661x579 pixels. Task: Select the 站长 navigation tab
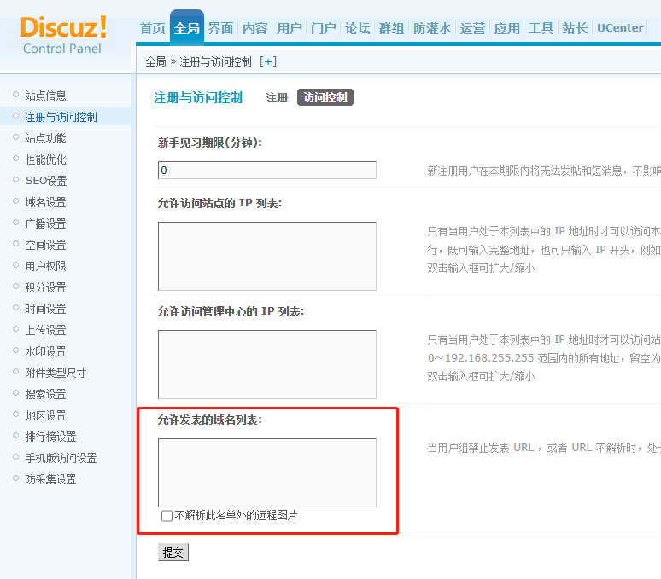pyautogui.click(x=575, y=28)
